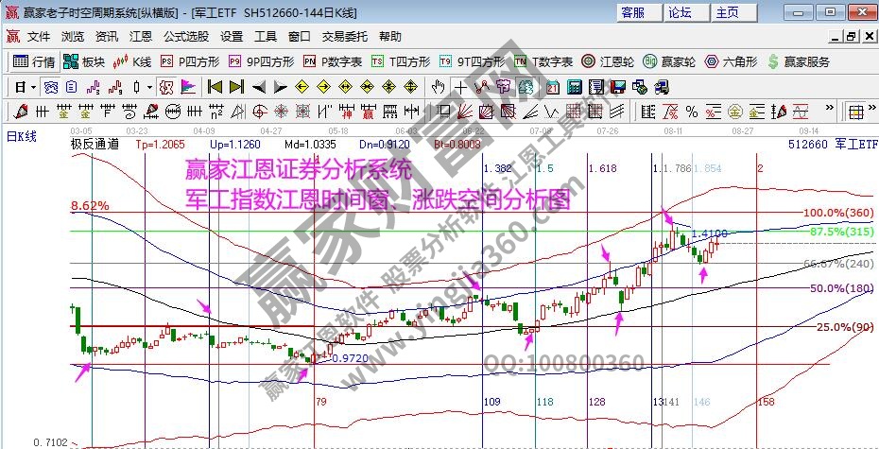Jump to first bar with skip-to-start arrow
This screenshot has height=449, width=879.
[x=215, y=86]
